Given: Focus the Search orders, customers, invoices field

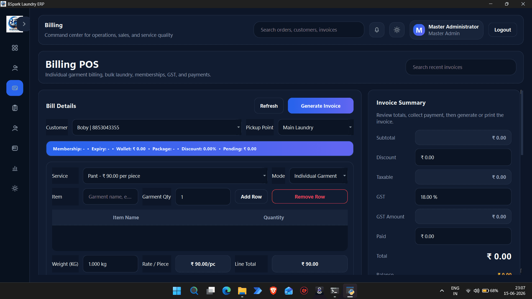Looking at the screenshot, I should tap(309, 30).
